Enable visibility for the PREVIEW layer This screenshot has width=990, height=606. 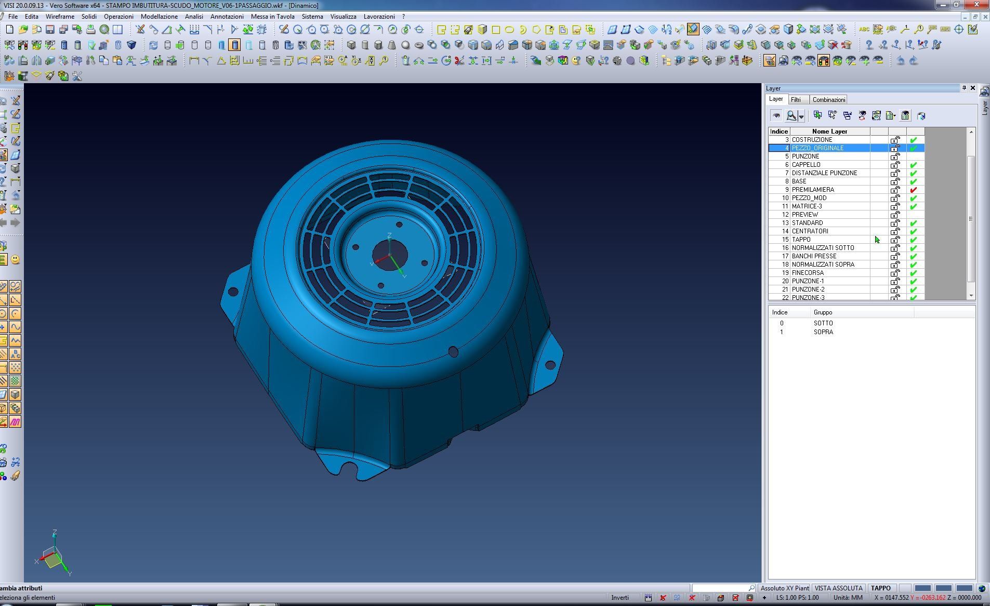pos(913,215)
